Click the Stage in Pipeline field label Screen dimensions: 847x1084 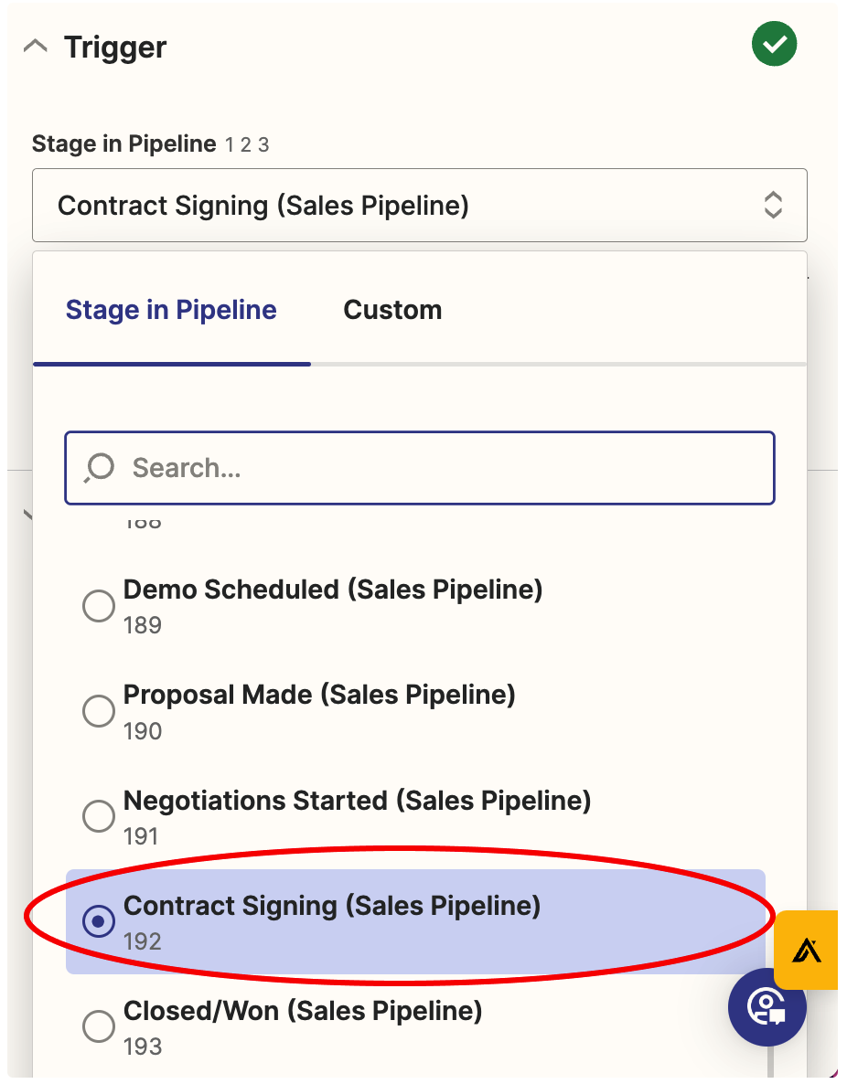click(123, 144)
